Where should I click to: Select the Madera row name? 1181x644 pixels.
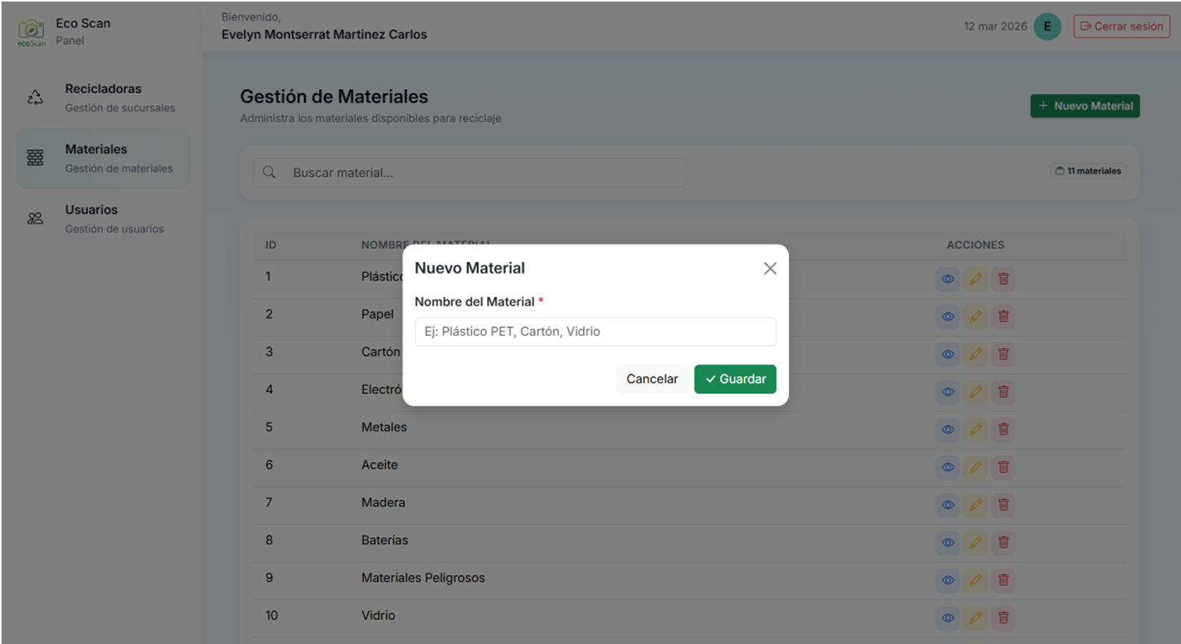(383, 502)
